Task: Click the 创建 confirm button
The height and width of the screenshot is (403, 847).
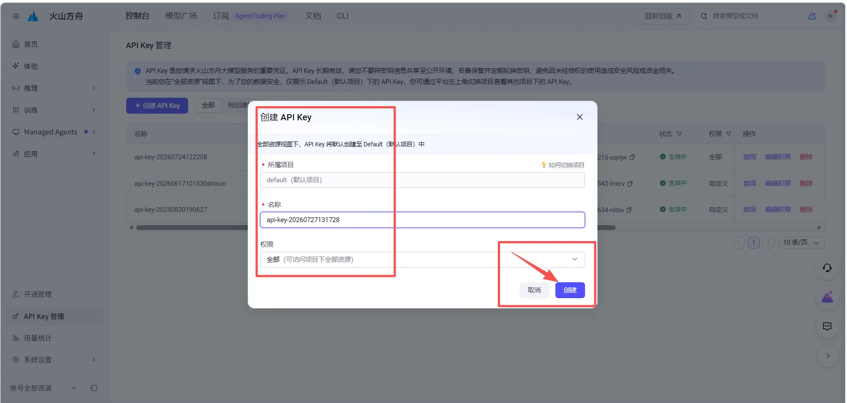Action: (570, 290)
